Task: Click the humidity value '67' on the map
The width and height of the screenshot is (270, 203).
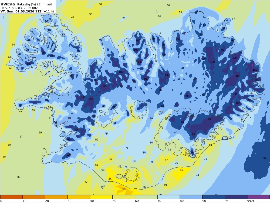Action: point(21,136)
